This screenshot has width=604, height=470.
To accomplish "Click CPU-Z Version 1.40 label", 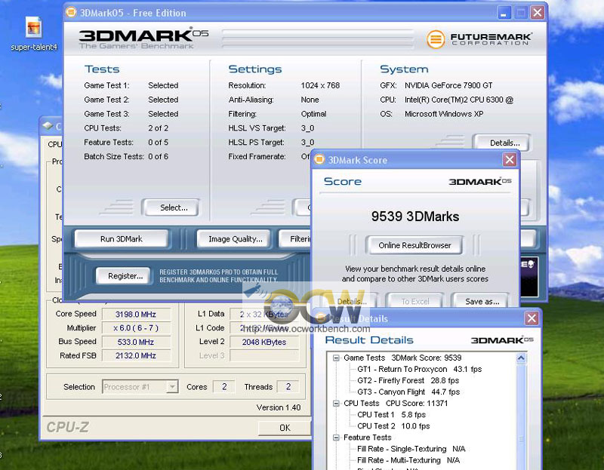I will 279,407.
